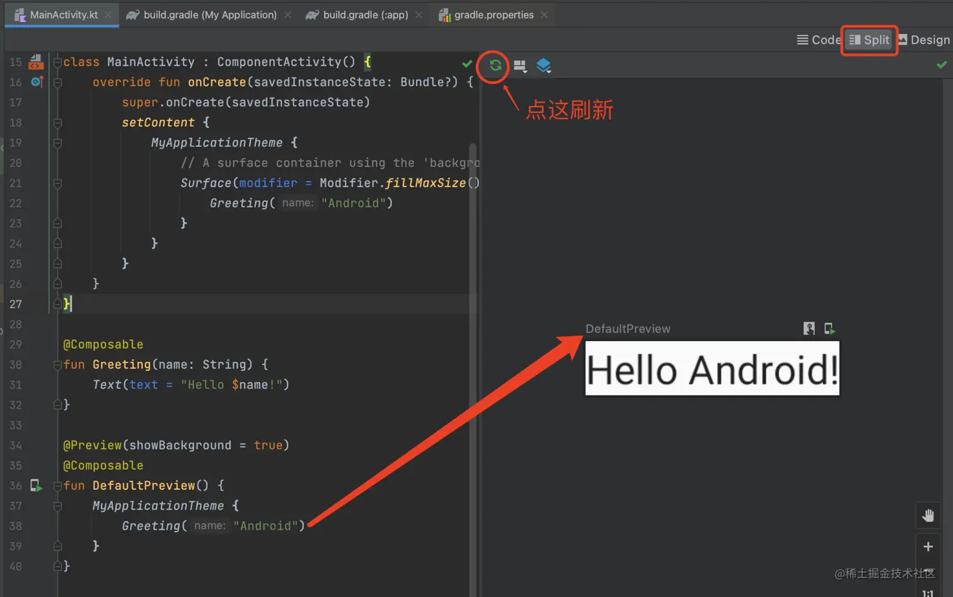Click the "Android" string on line 38
953x597 pixels.
tap(265, 526)
